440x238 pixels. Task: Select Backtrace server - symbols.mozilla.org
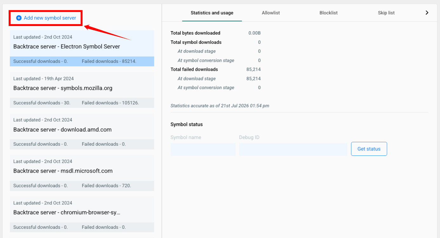(x=82, y=90)
